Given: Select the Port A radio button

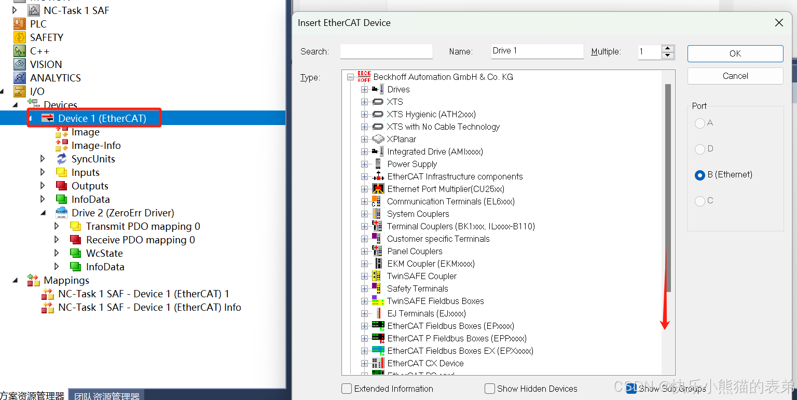Looking at the screenshot, I should click(699, 123).
